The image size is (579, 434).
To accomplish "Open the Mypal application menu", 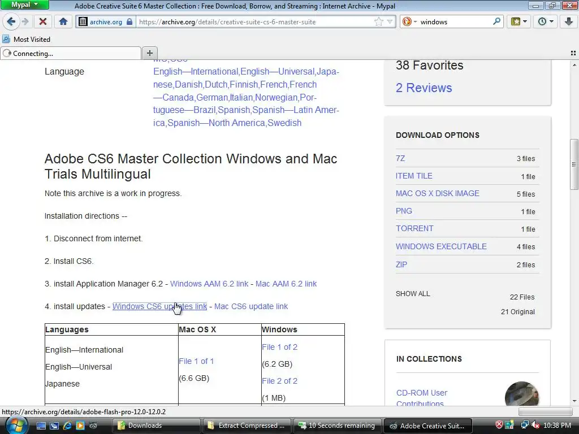I will [x=24, y=5].
